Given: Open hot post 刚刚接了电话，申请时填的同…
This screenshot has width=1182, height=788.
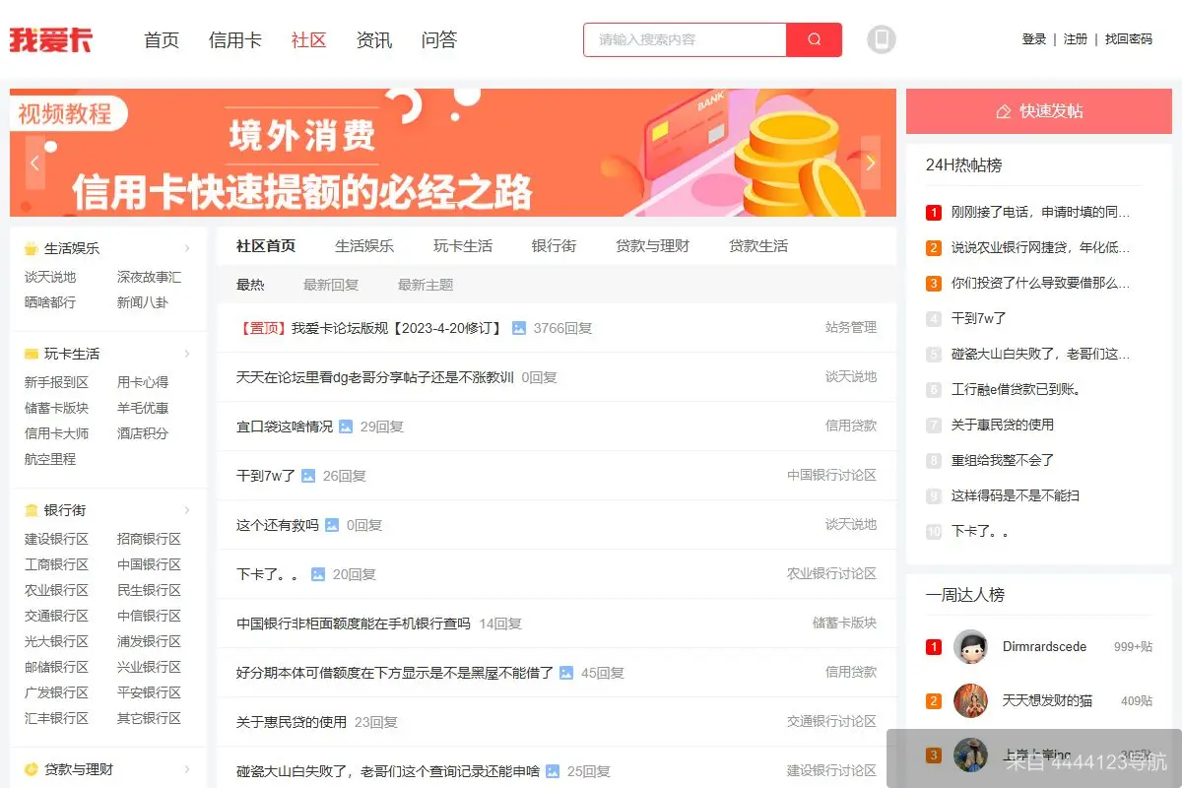Looking at the screenshot, I should (x=1041, y=212).
